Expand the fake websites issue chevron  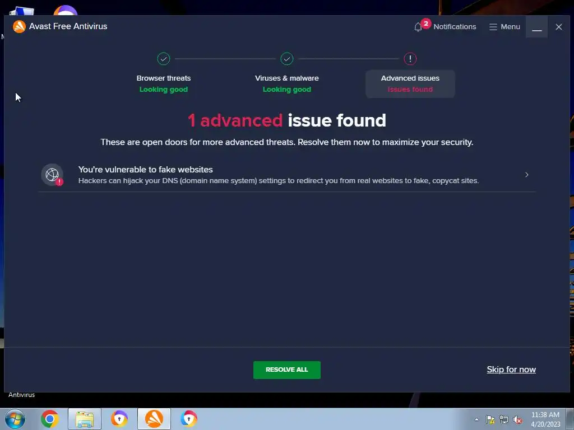[x=527, y=175]
